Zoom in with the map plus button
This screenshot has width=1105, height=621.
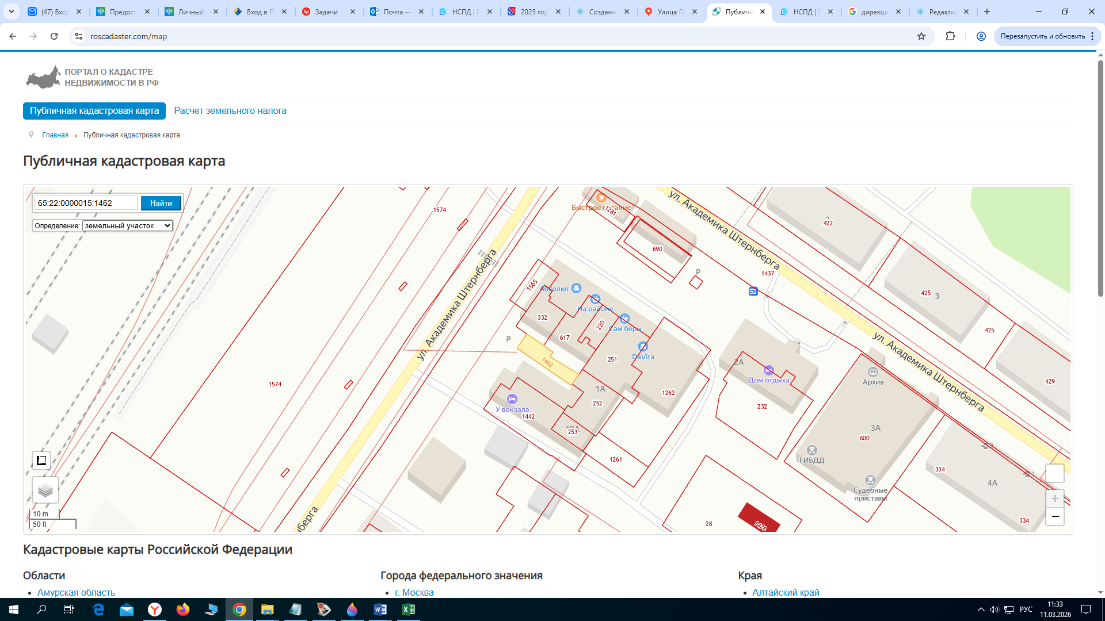(x=1055, y=499)
